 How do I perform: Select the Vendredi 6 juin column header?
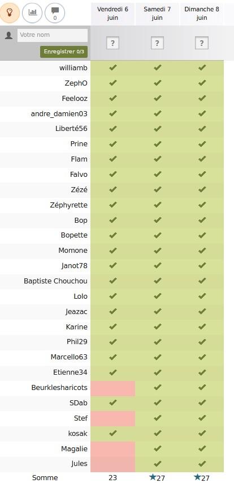click(112, 13)
